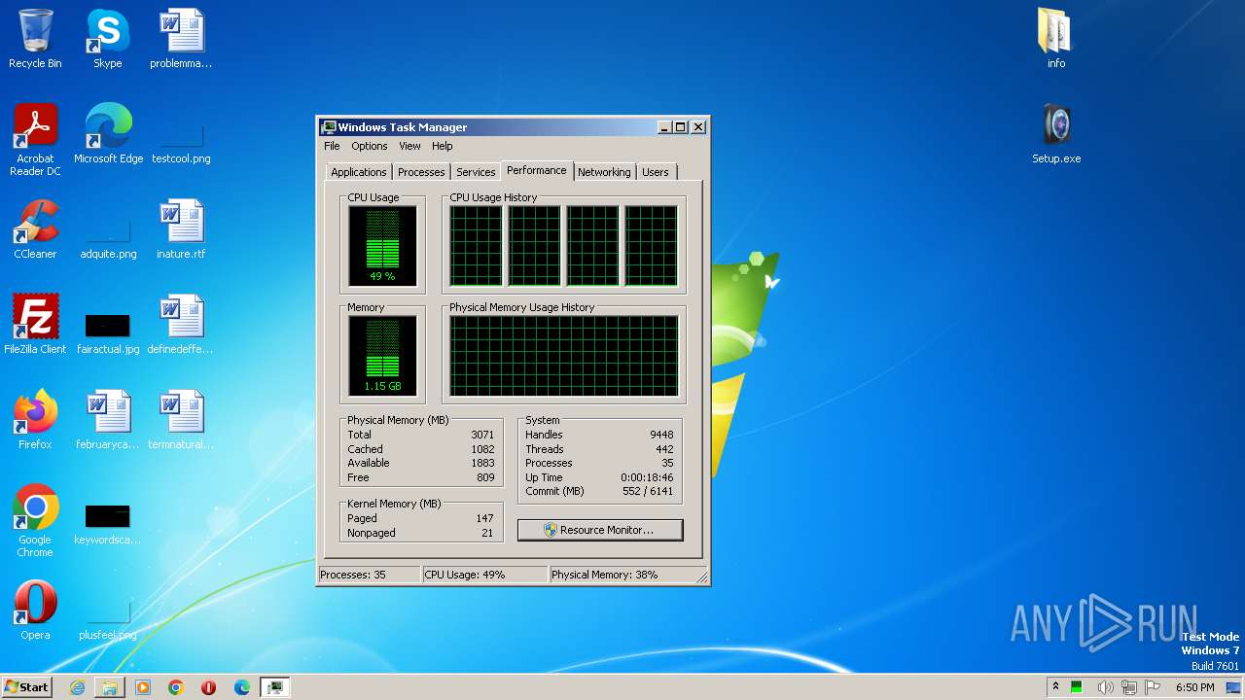Launch the Microsoft Edge desktop shortcut
The width and height of the screenshot is (1245, 700).
pos(108,134)
